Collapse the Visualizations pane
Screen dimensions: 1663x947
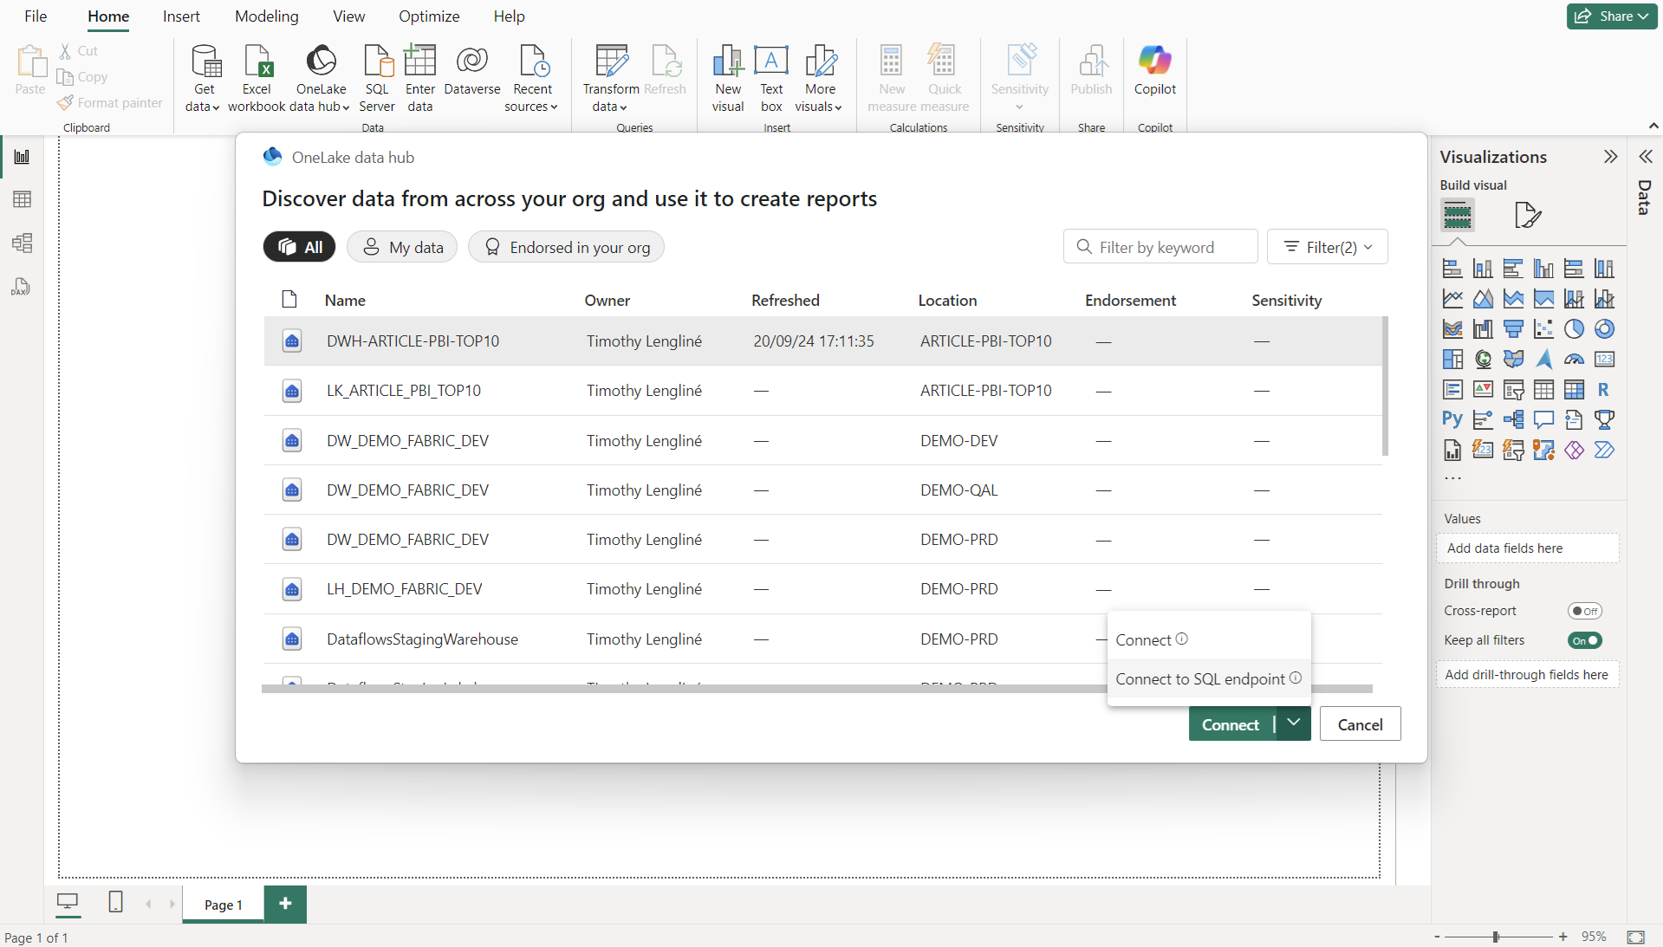(1610, 157)
